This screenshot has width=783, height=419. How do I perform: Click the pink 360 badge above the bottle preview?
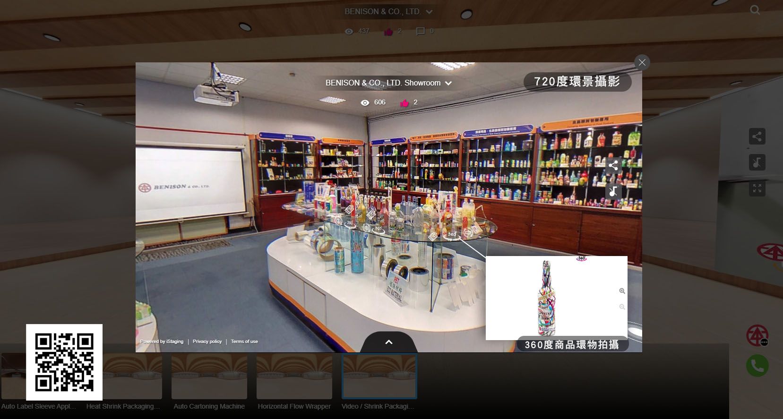[x=581, y=258]
